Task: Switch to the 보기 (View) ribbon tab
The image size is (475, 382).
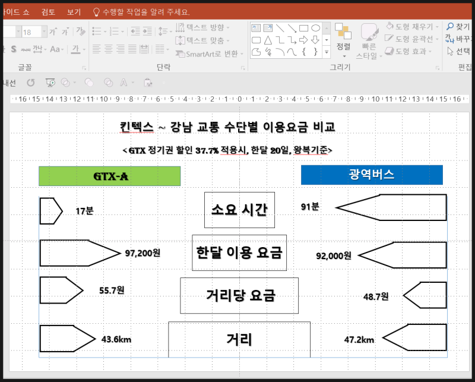Action: pyautogui.click(x=74, y=10)
